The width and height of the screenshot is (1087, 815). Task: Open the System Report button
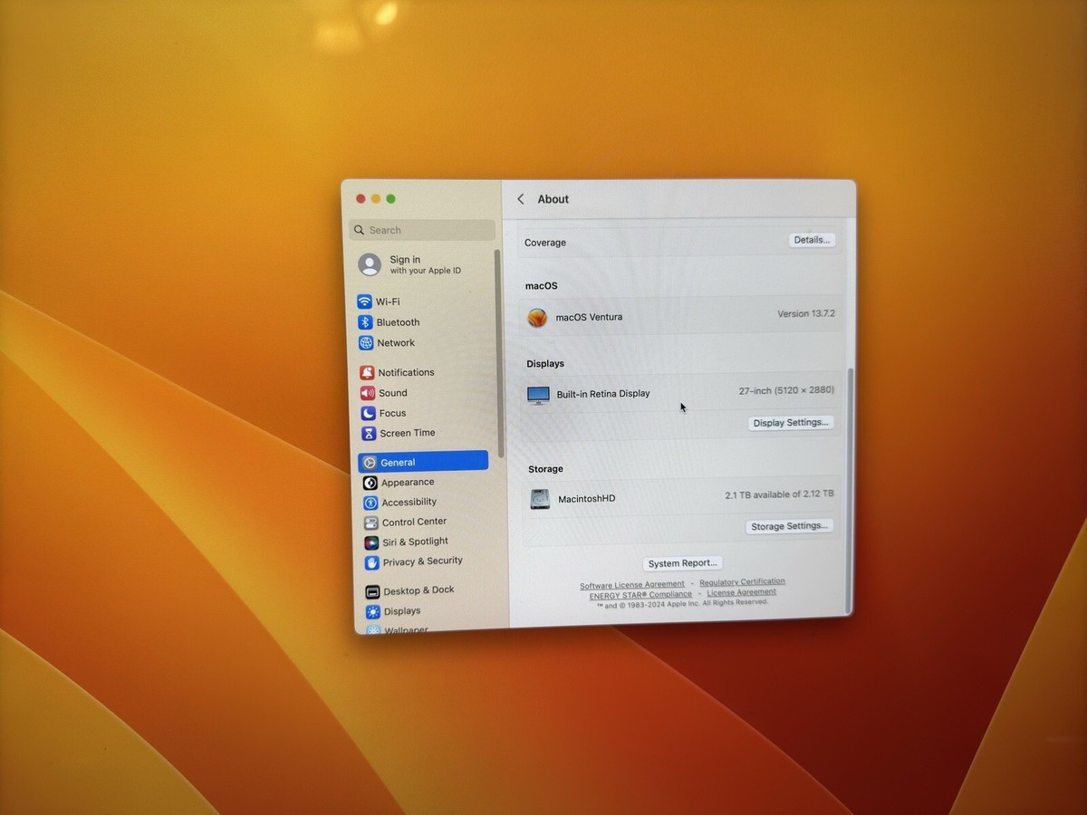(x=682, y=563)
